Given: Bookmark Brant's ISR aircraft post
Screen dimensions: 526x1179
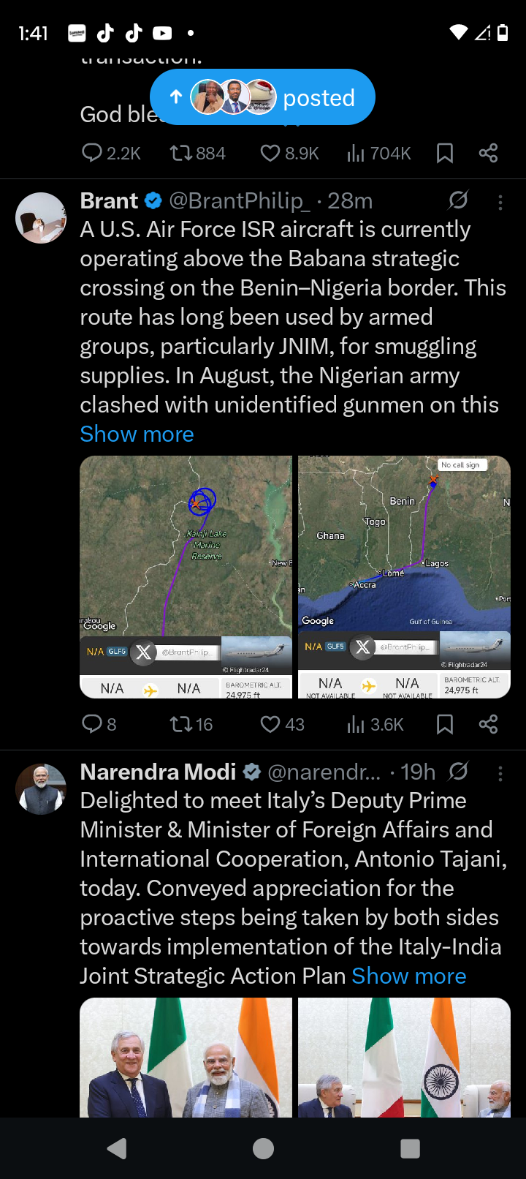Looking at the screenshot, I should pos(444,724).
